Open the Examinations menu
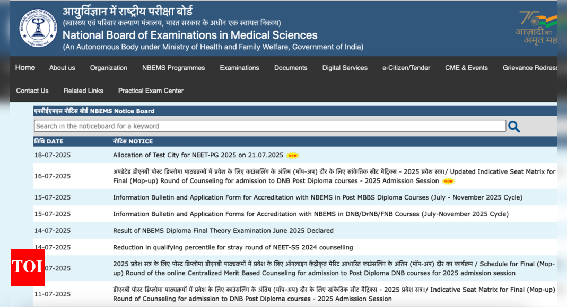 [239, 68]
